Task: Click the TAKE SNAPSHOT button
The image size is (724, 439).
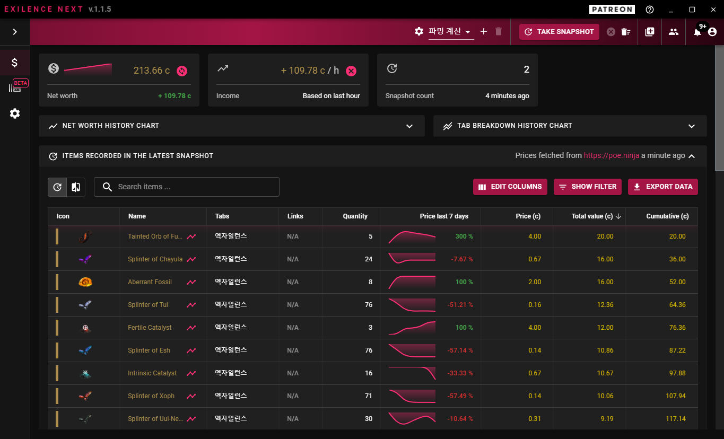Action: [560, 32]
